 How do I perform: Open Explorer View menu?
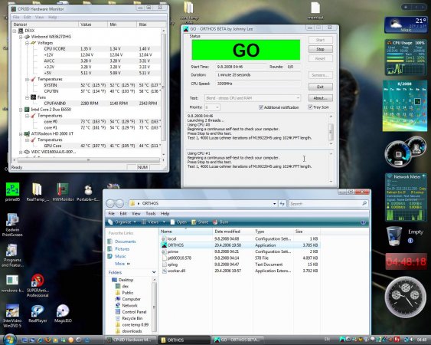point(136,213)
